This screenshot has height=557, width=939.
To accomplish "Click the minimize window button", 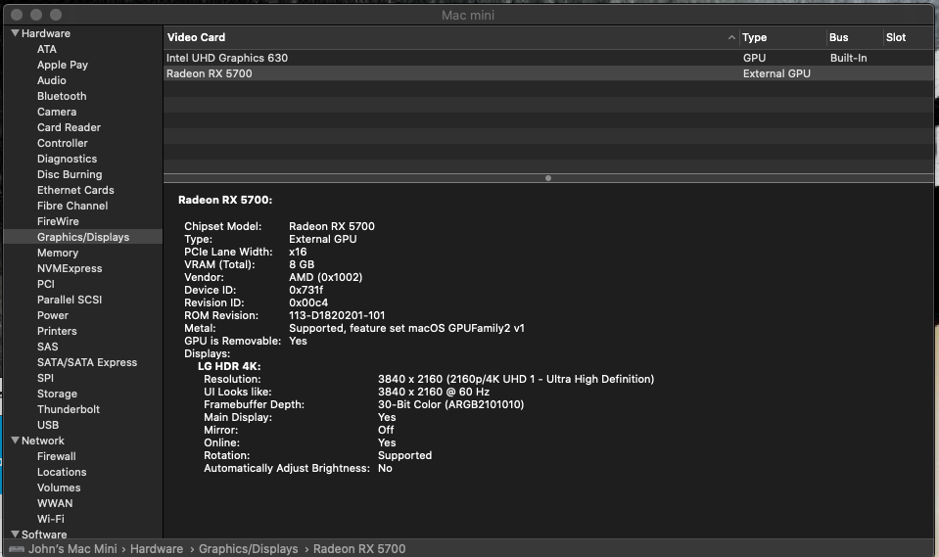I will 36,15.
